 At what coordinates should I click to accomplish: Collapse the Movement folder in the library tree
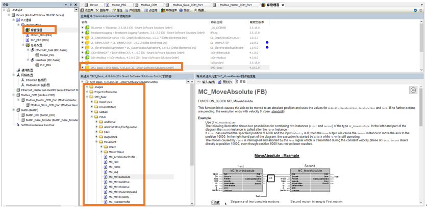[96, 141]
